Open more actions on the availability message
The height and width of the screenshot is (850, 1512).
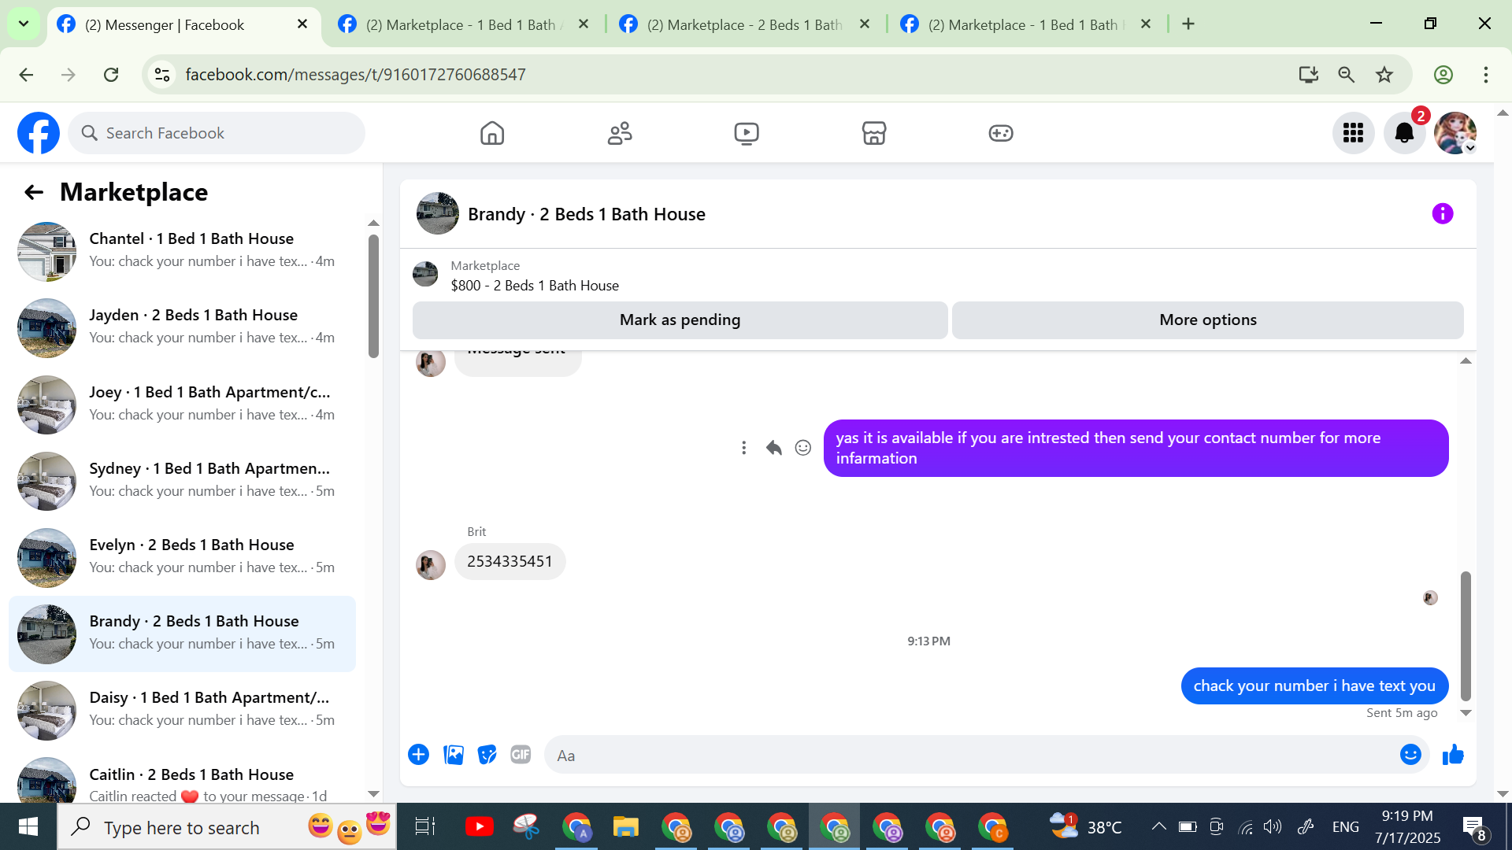[743, 448]
